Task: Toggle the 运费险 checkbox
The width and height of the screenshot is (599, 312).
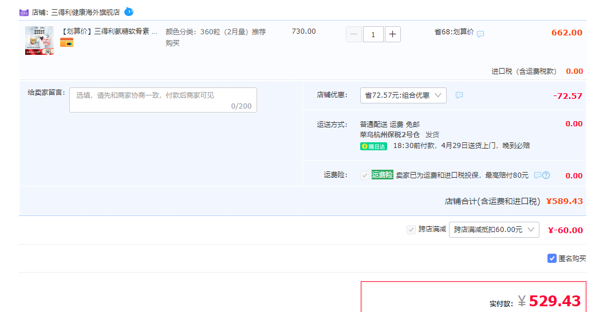Action: (364, 175)
